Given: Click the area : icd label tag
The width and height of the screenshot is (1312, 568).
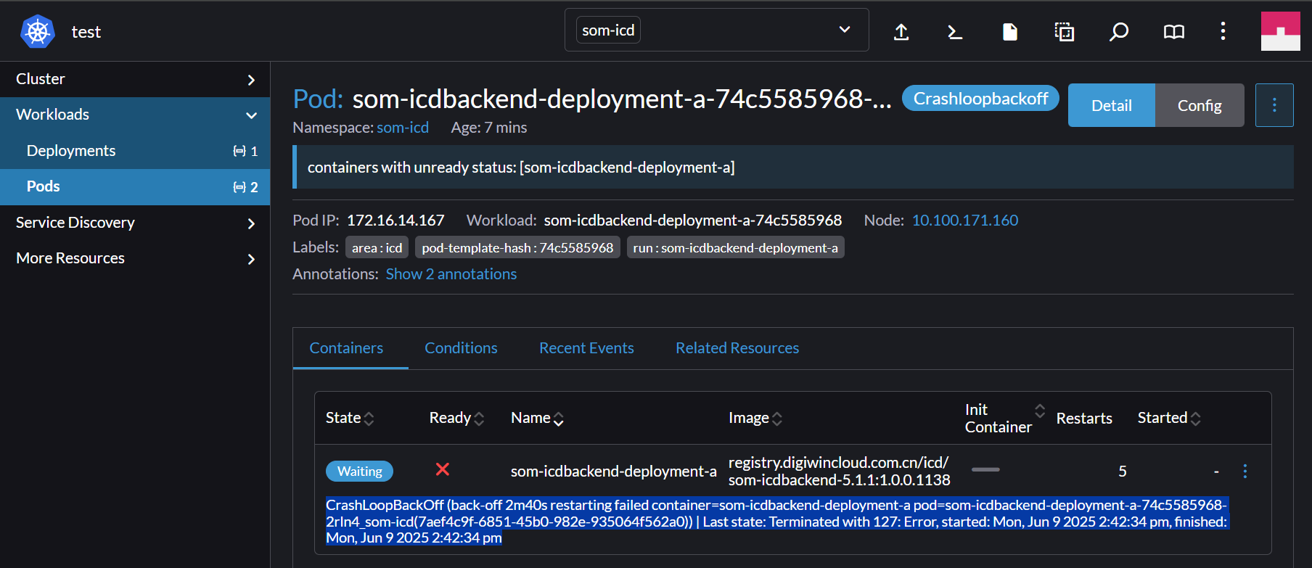Looking at the screenshot, I should tap(377, 247).
